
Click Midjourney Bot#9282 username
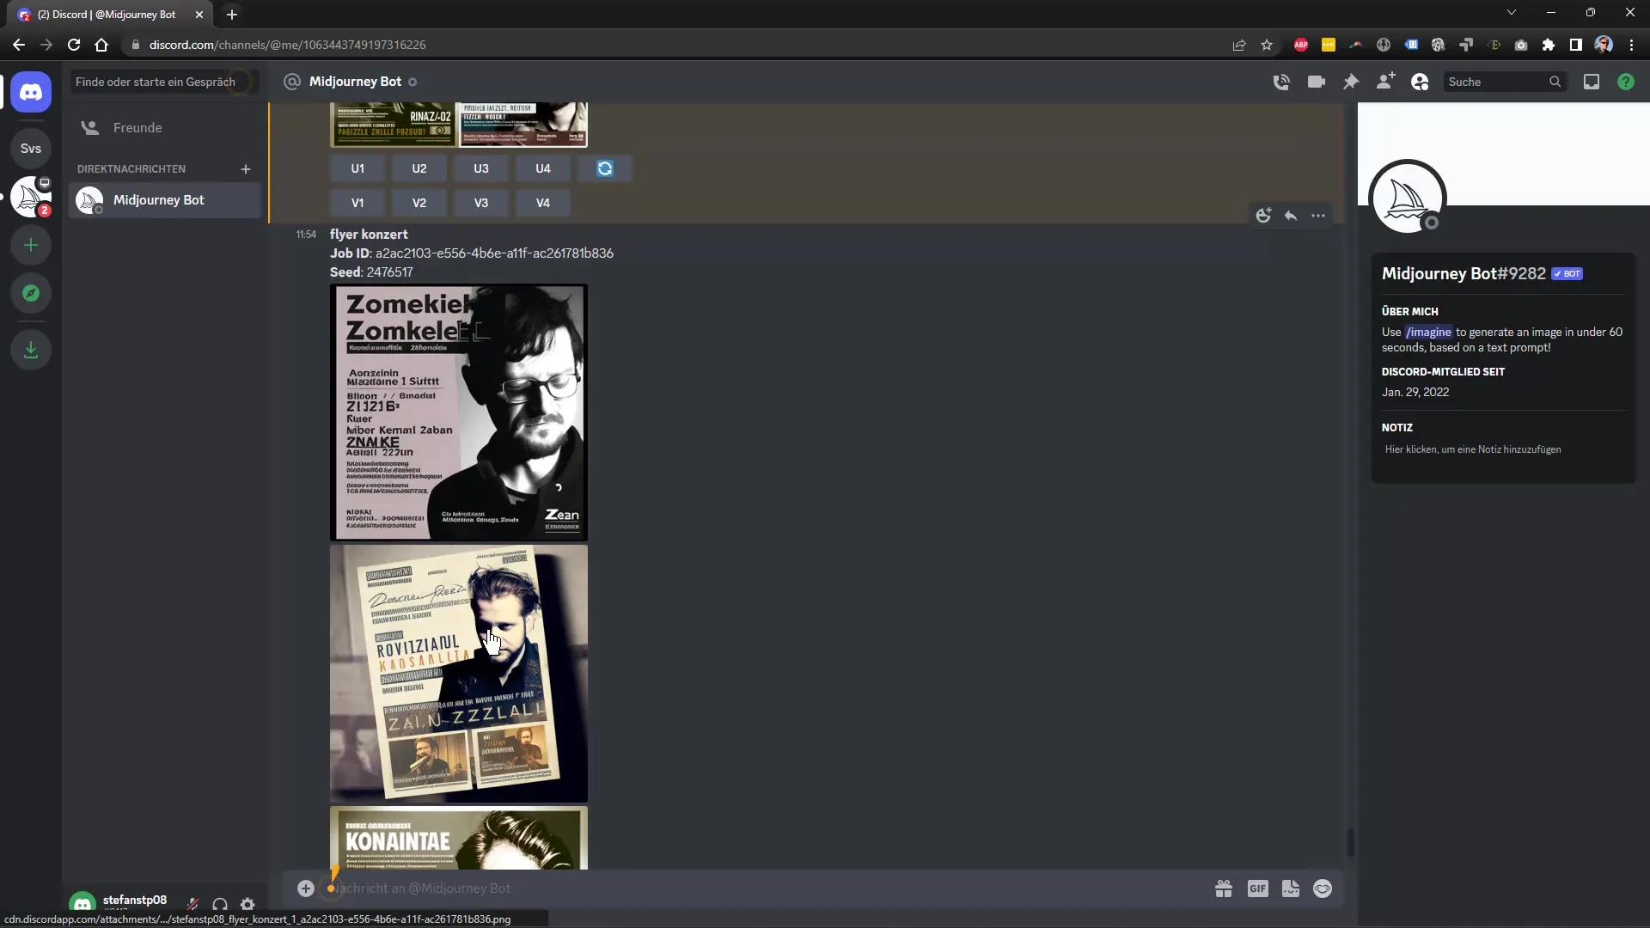point(1464,274)
